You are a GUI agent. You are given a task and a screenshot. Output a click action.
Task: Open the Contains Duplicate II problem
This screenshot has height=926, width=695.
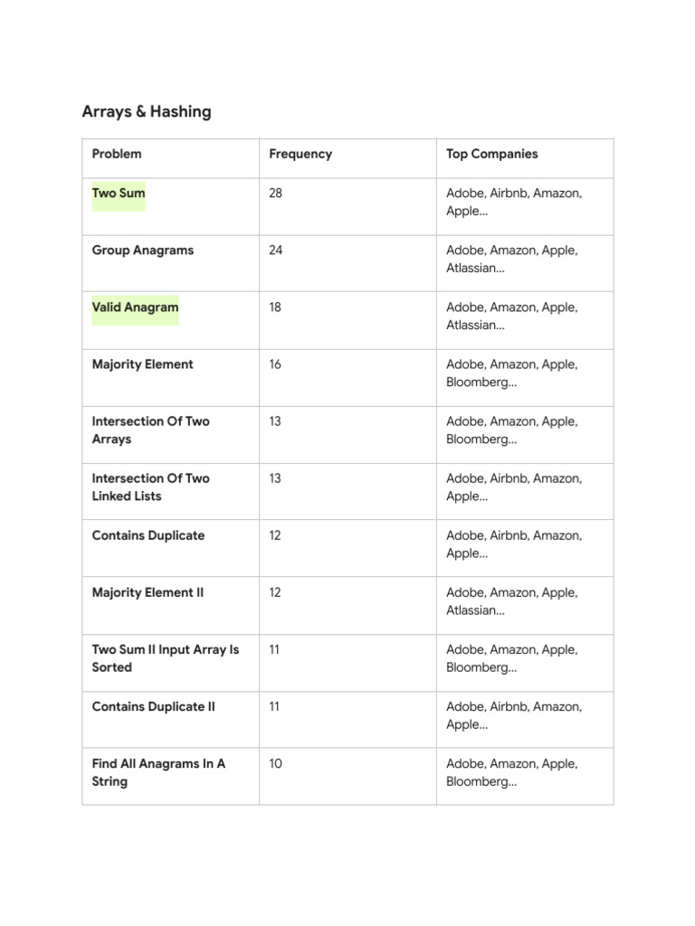(153, 707)
